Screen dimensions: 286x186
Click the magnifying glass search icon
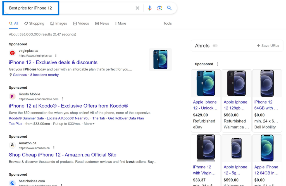pyautogui.click(x=169, y=8)
